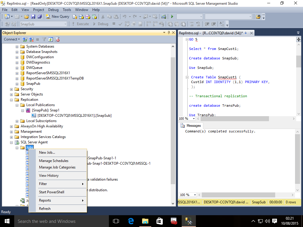Pin the Object Explorer panel with pushpin

pyautogui.click(x=169, y=33)
